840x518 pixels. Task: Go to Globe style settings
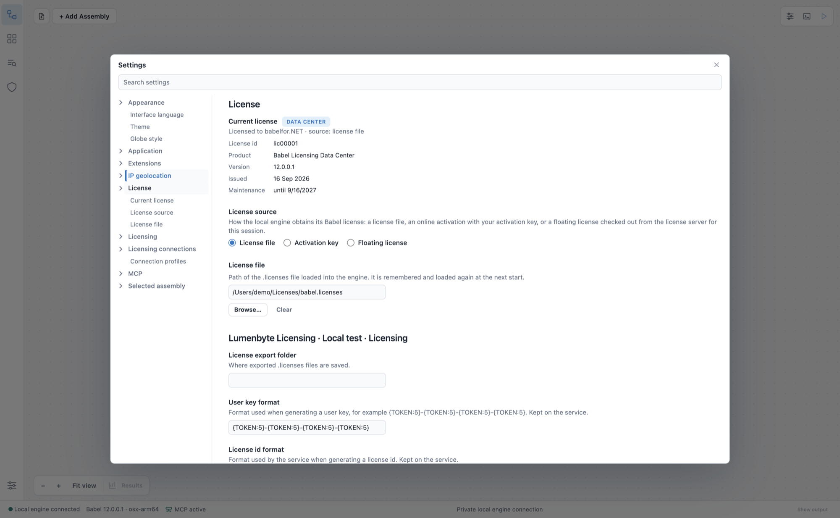click(x=146, y=139)
